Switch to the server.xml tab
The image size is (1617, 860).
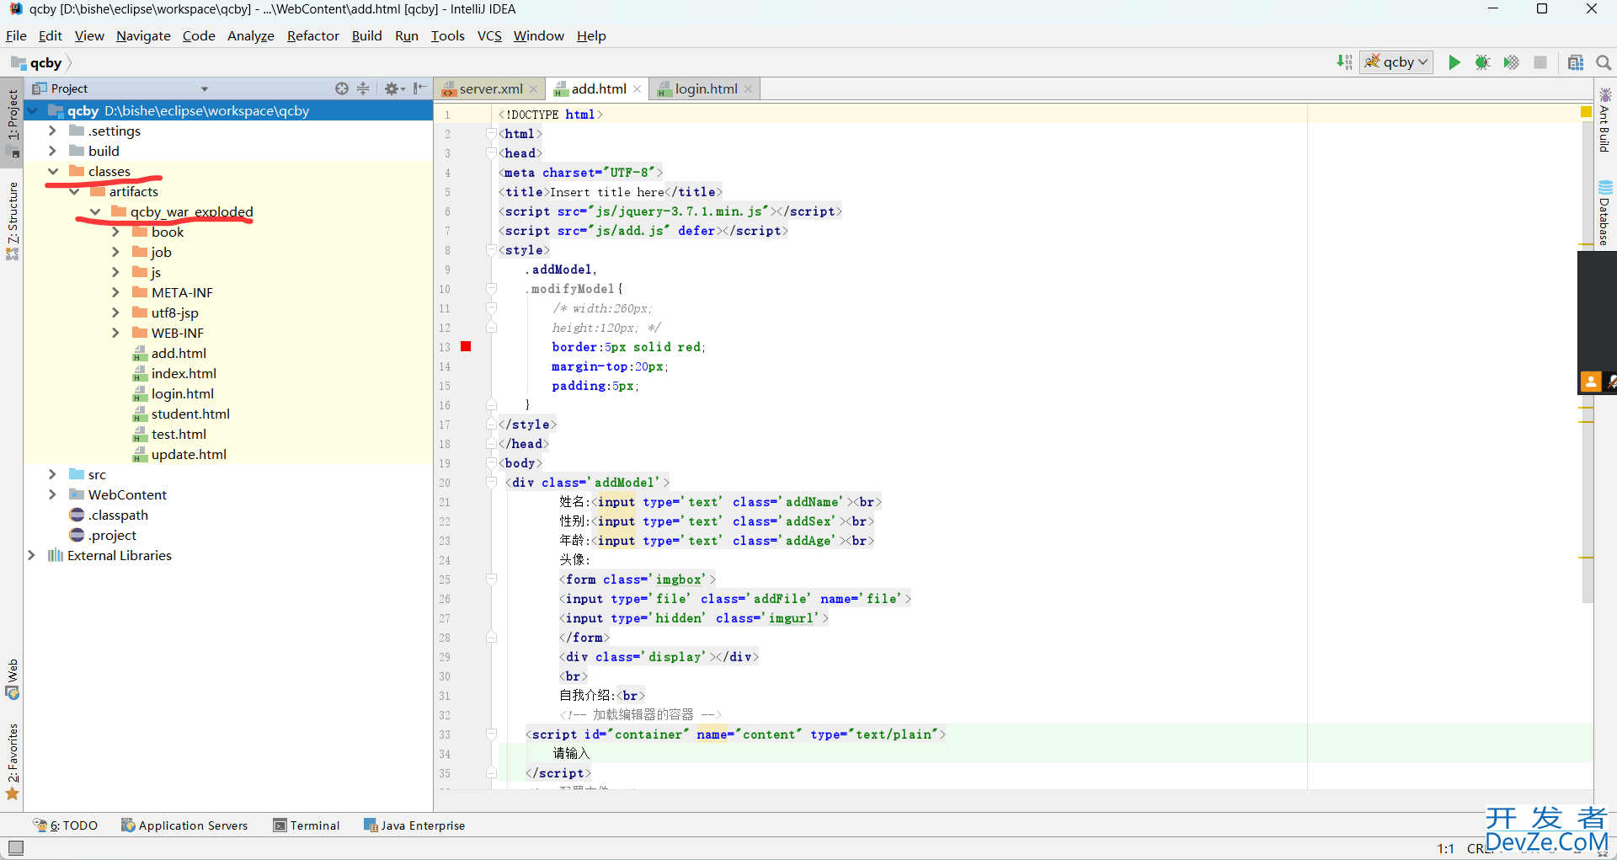point(490,88)
